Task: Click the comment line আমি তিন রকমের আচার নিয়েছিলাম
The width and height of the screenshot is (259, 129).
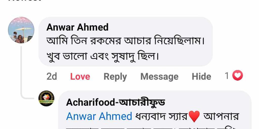Action: [125, 41]
